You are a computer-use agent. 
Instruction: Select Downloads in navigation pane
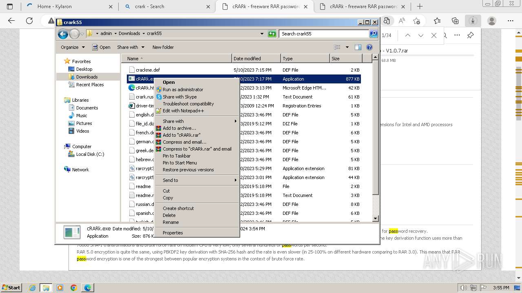[87, 77]
